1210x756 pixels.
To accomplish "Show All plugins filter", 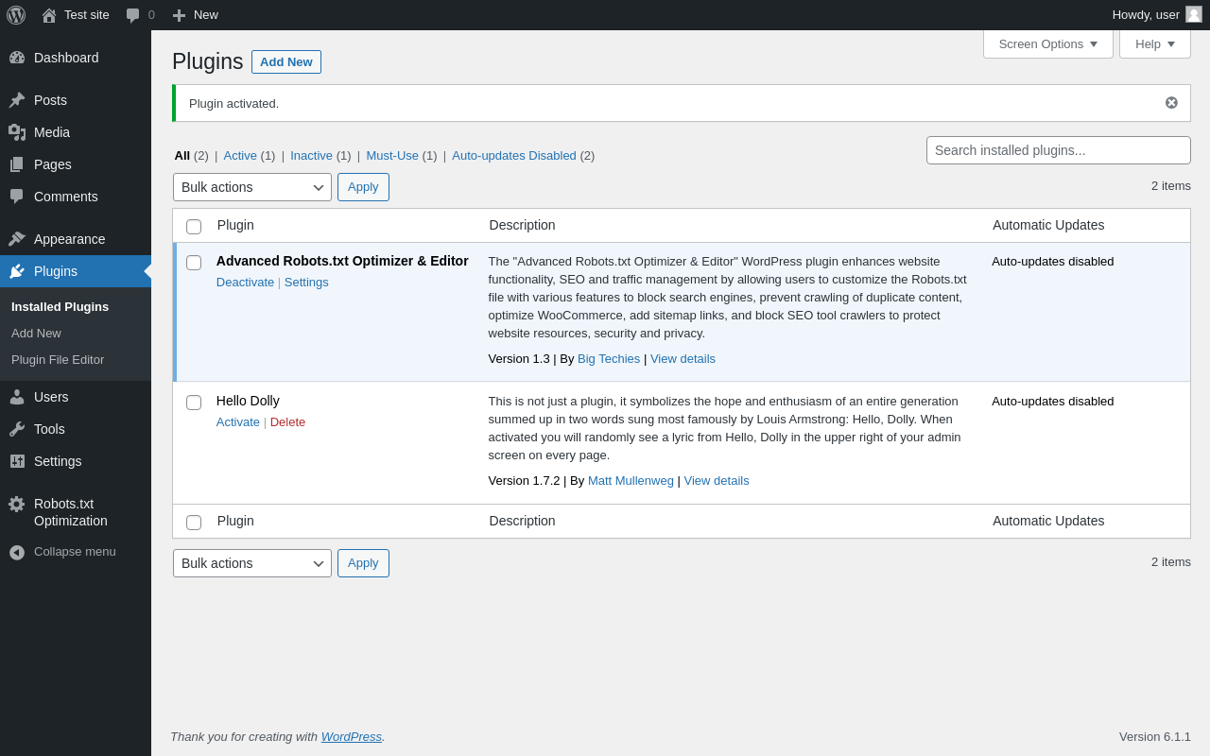I will (182, 156).
